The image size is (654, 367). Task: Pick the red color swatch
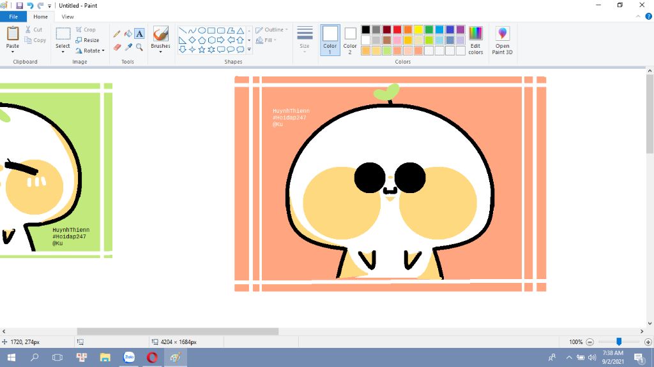tap(397, 30)
